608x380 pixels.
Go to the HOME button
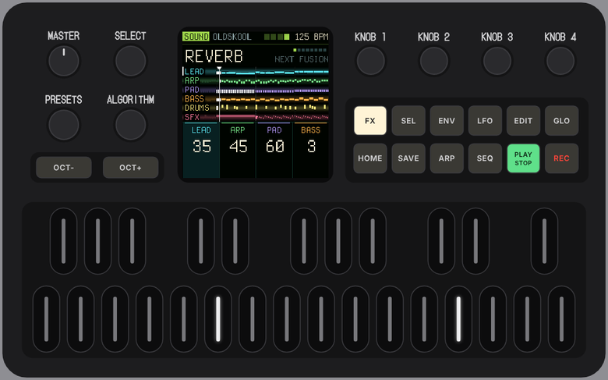[370, 158]
